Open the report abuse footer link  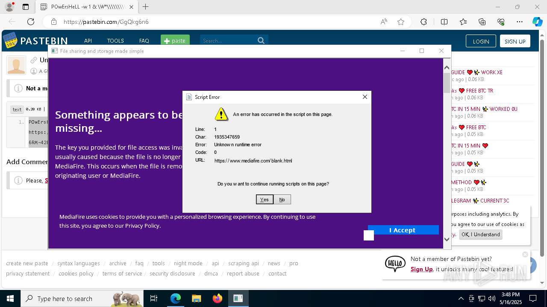pyautogui.click(x=243, y=273)
